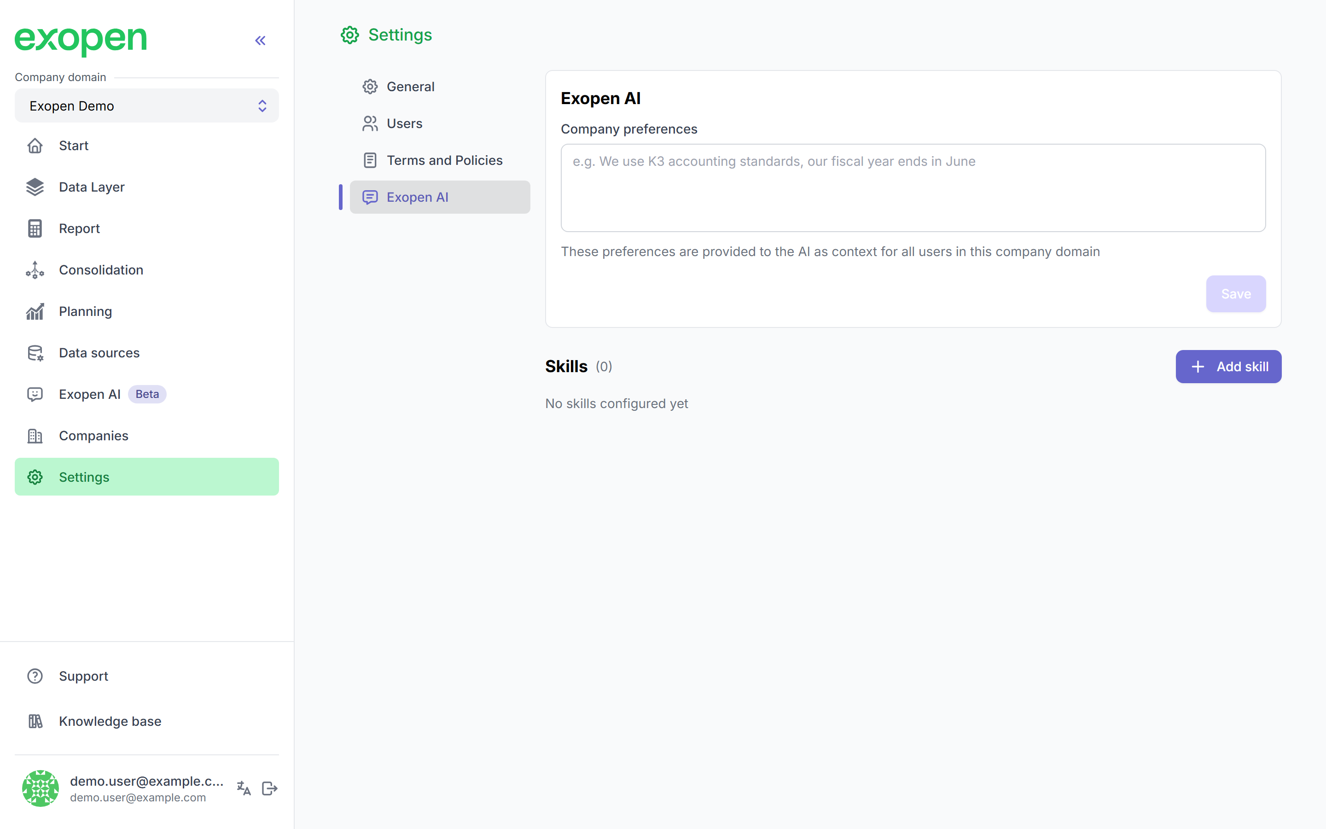
Task: Log out using the sign-out icon
Action: (x=270, y=788)
